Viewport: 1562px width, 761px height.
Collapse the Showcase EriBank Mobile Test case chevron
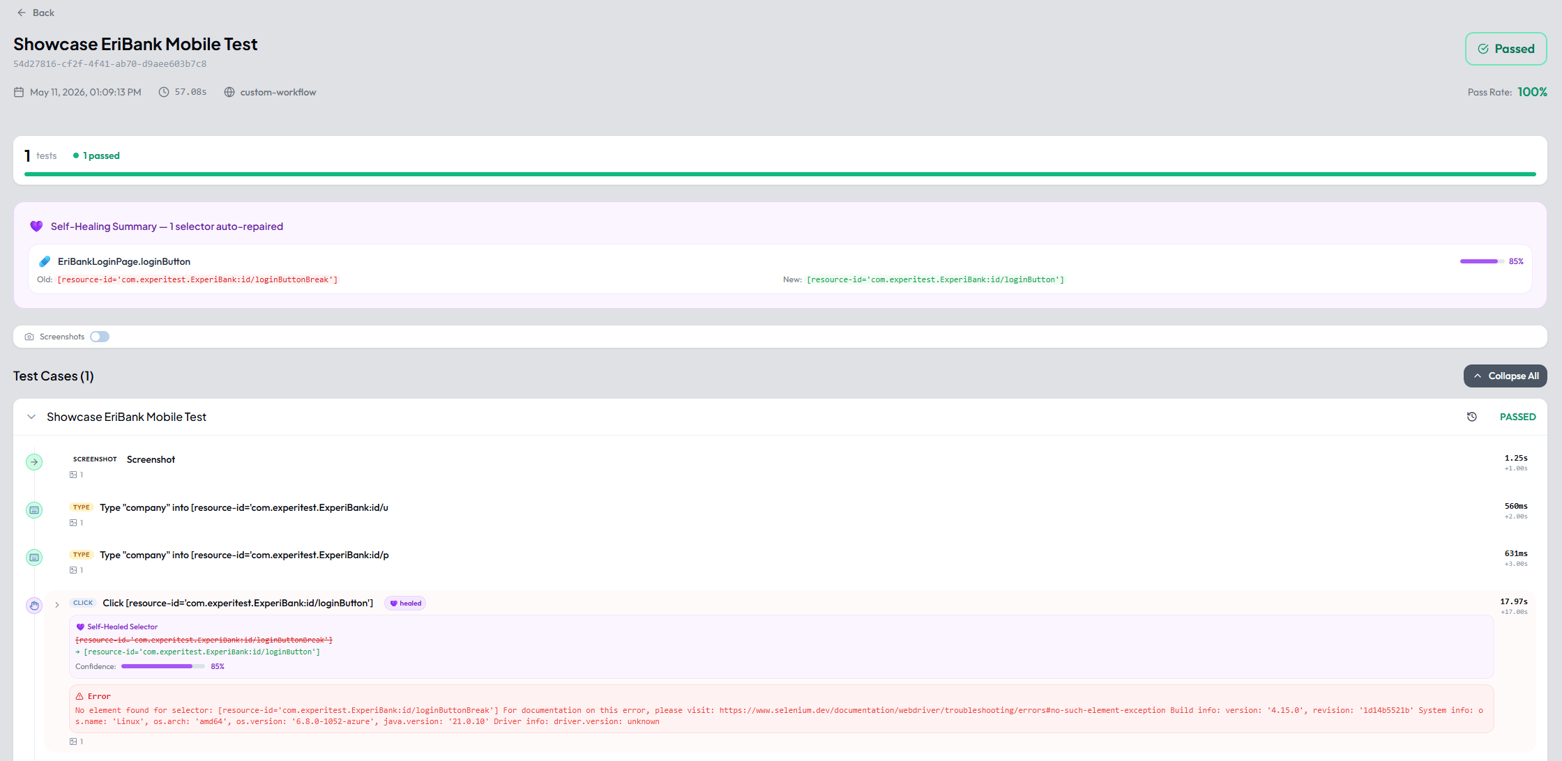coord(31,417)
